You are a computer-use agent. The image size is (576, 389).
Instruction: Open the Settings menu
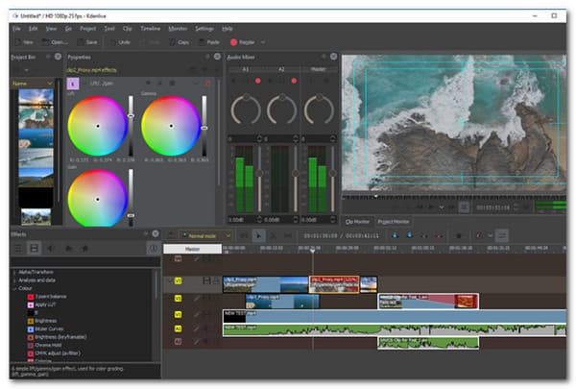[x=204, y=28]
